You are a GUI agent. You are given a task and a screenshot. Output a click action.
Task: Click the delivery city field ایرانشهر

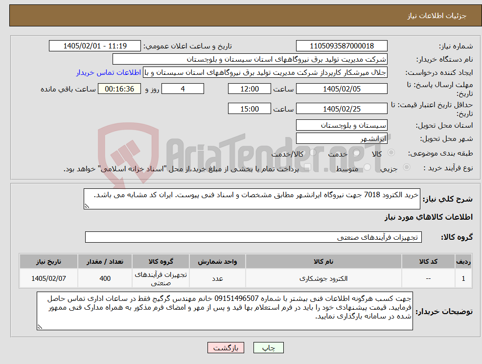point(342,138)
